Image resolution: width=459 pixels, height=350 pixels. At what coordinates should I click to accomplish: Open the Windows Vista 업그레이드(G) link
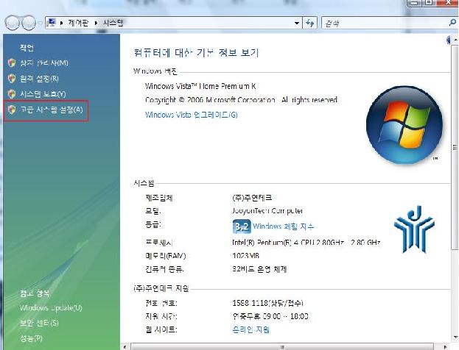click(191, 115)
